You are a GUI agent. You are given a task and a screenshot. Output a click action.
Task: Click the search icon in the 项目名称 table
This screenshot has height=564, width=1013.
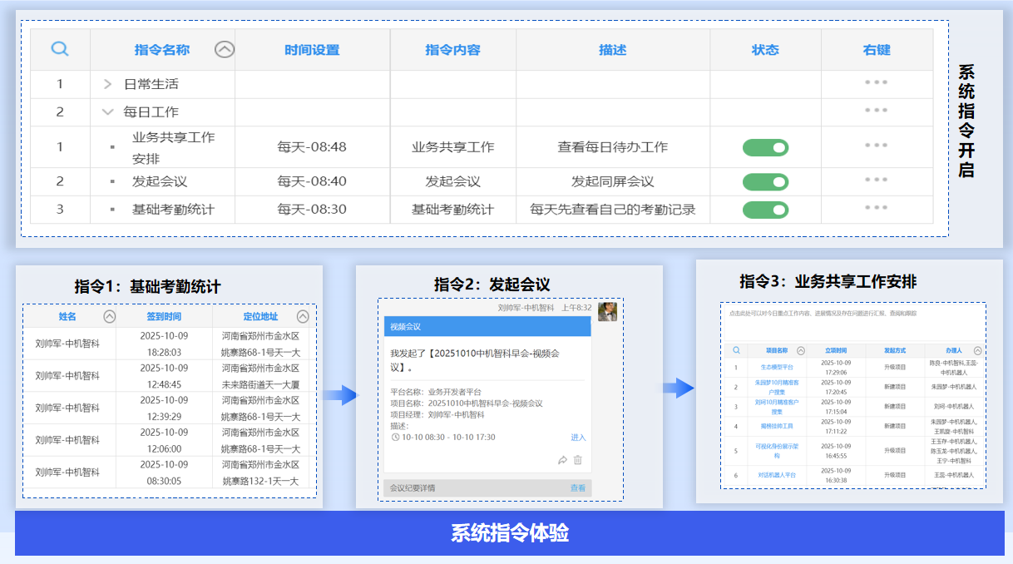[736, 351]
